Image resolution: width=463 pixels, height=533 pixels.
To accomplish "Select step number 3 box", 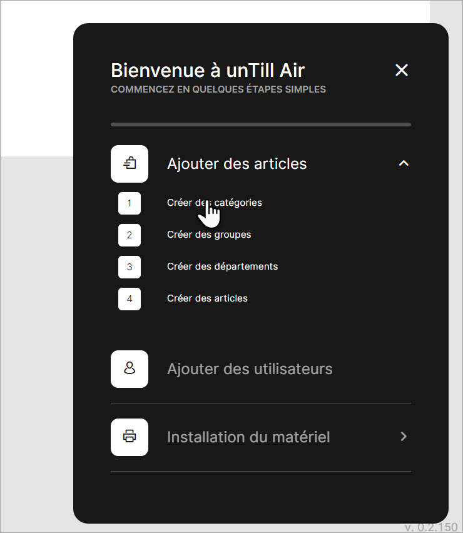I will coord(130,267).
